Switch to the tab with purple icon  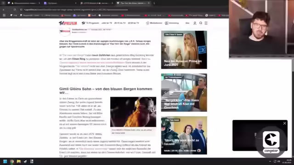(x=60, y=3)
